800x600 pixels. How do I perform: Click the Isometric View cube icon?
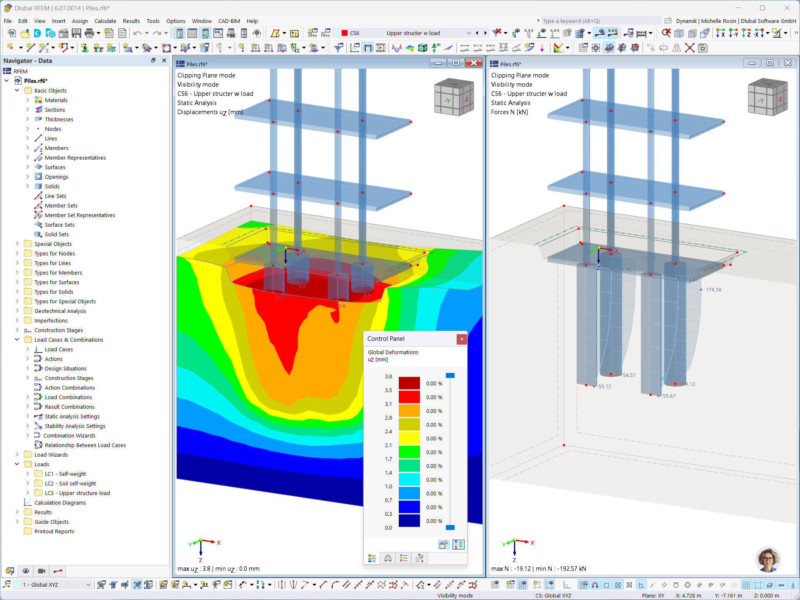click(x=678, y=34)
